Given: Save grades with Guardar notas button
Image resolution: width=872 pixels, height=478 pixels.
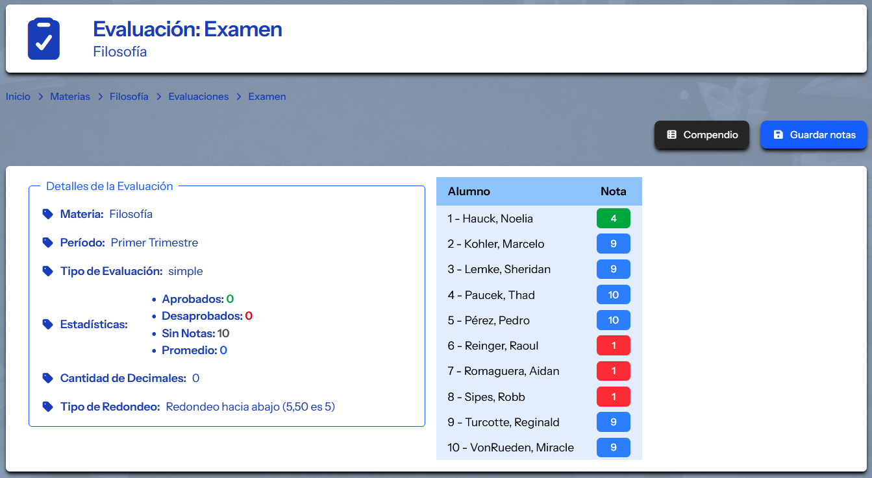Looking at the screenshot, I should coord(813,135).
